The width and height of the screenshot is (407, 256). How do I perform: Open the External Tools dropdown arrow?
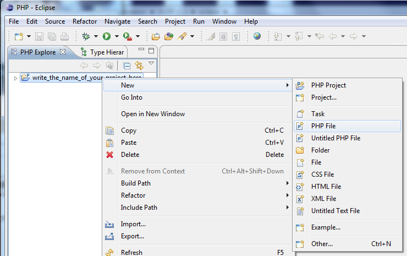(138, 36)
